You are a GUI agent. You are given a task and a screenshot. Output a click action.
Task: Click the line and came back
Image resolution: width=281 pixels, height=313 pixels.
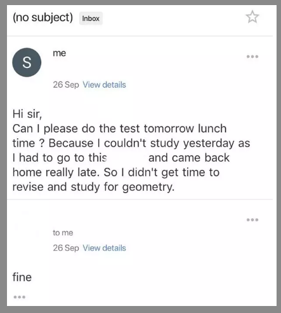(x=121, y=158)
